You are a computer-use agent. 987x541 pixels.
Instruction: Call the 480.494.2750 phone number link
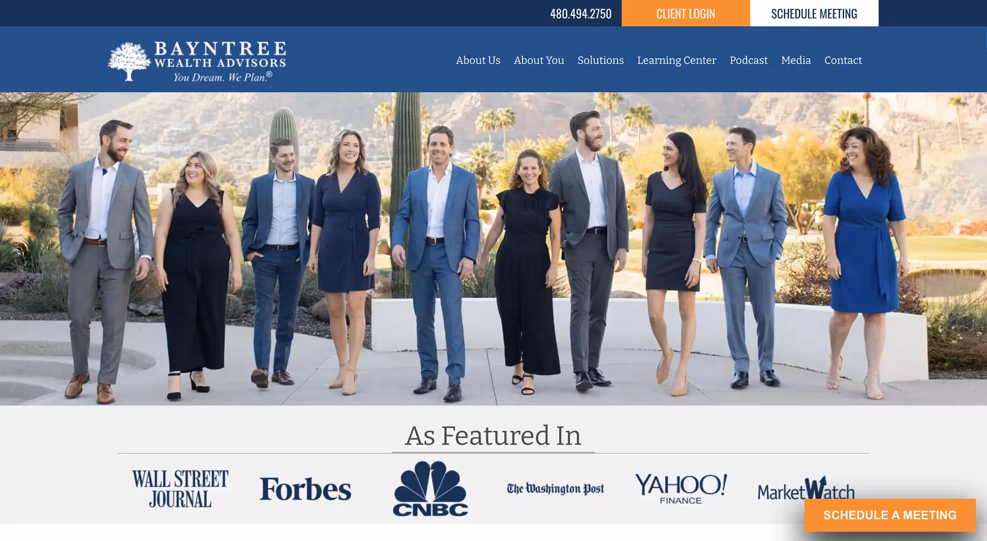pyautogui.click(x=581, y=14)
